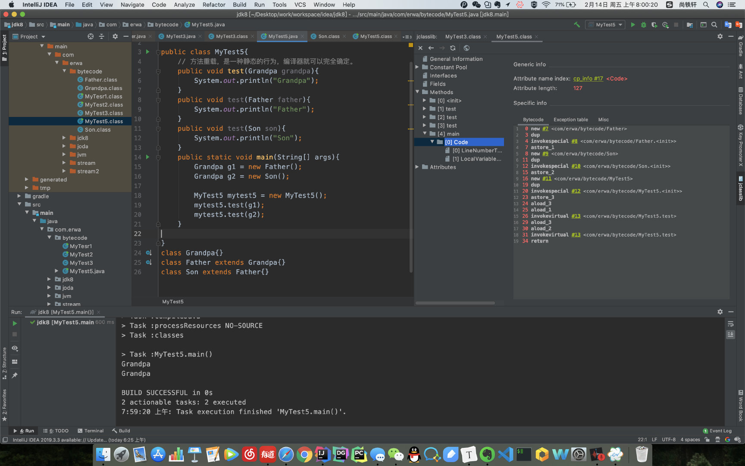745x466 pixels.
Task: Toggle the Word Book side tool window tab
Action: tap(740, 406)
